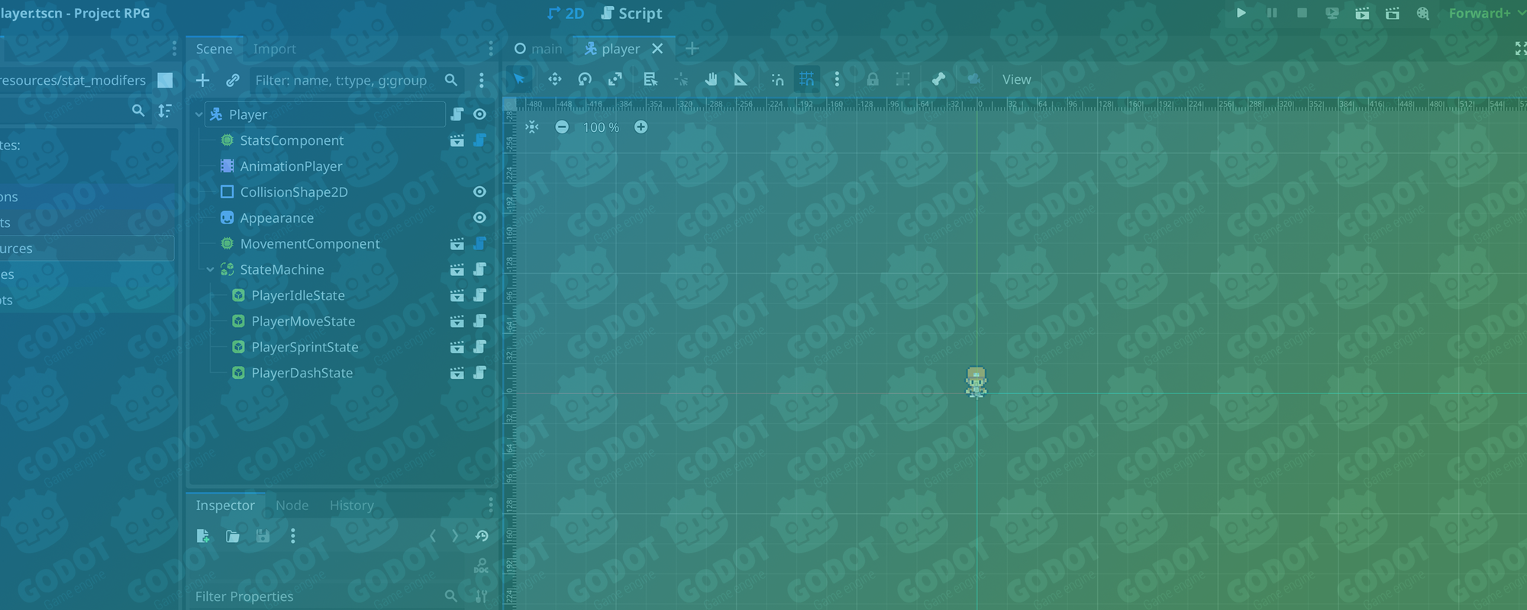1527x610 pixels.
Task: Switch to the Node tab
Action: 292,506
